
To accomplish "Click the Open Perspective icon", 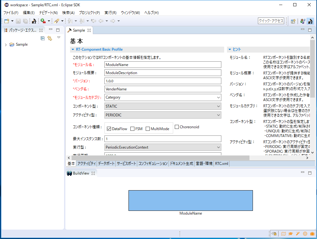I will tap(293, 21).
